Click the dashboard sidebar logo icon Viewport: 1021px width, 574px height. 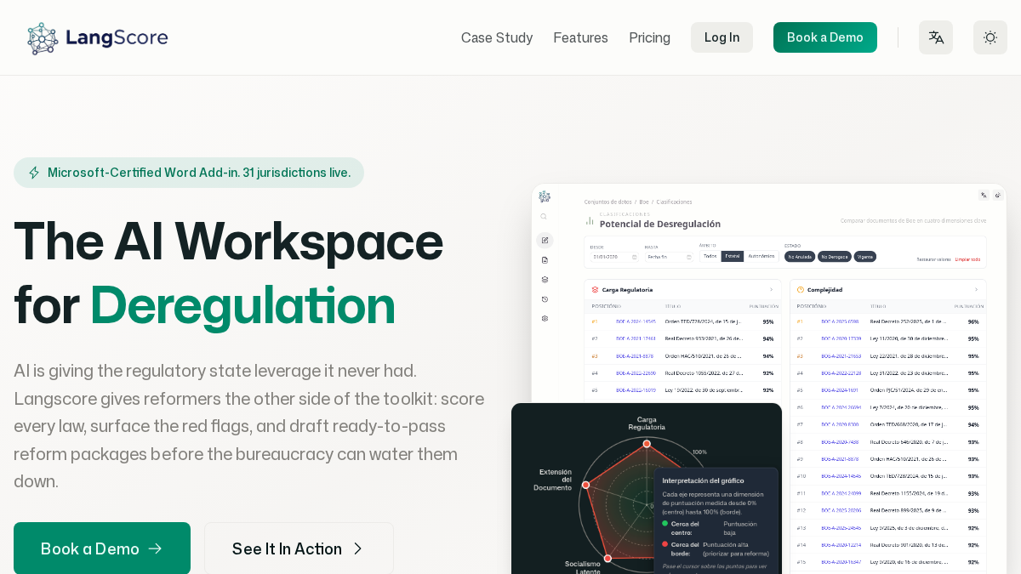coord(545,196)
